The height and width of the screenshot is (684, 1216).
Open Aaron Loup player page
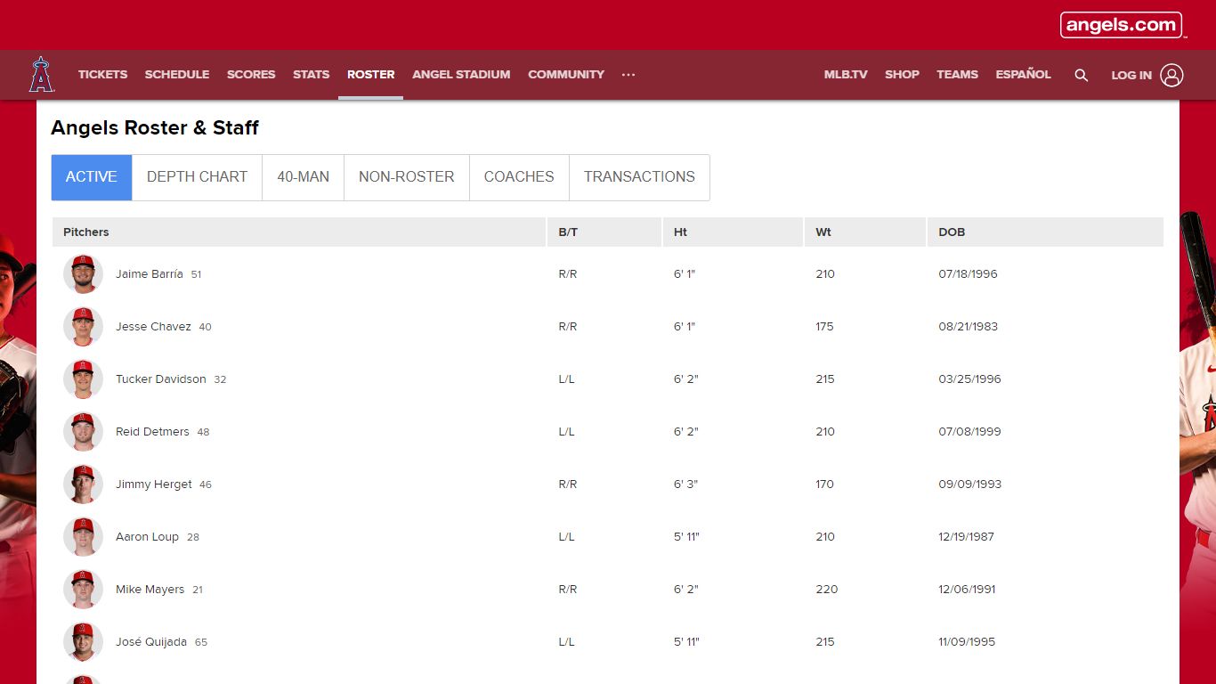(147, 537)
